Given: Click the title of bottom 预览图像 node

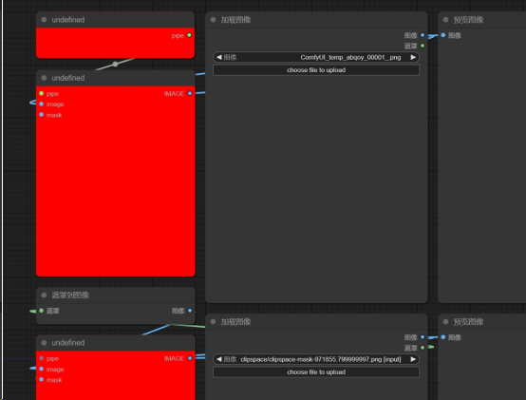Looking at the screenshot, I should click(x=468, y=322).
